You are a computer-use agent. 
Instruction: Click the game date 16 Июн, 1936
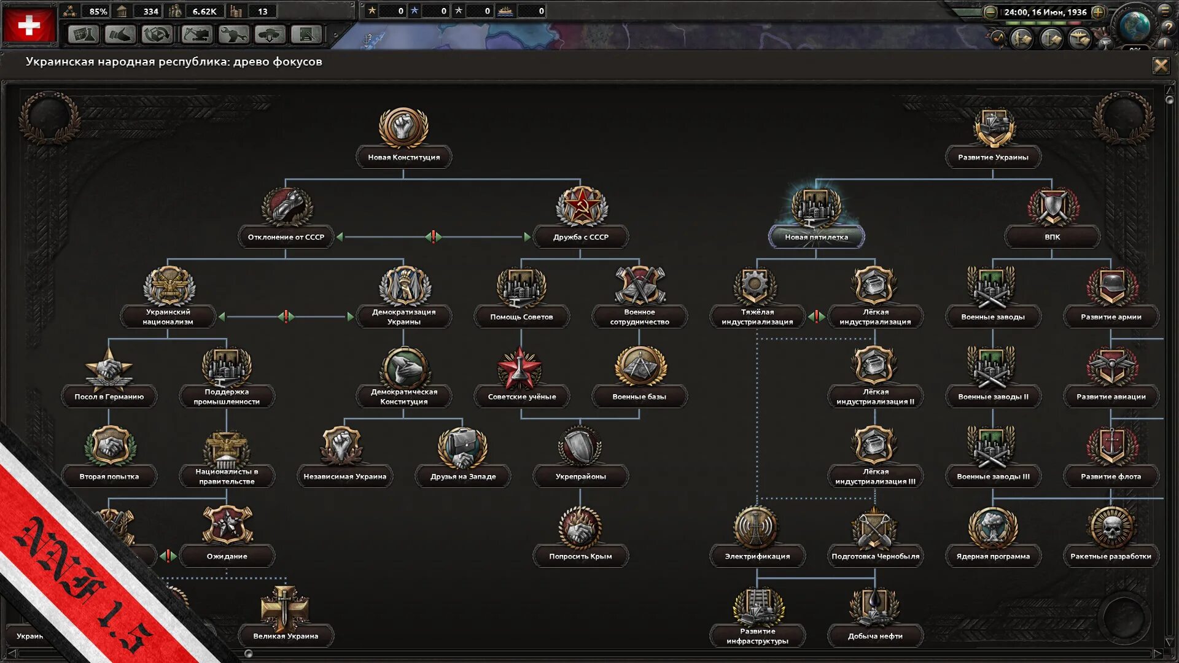1045,12
